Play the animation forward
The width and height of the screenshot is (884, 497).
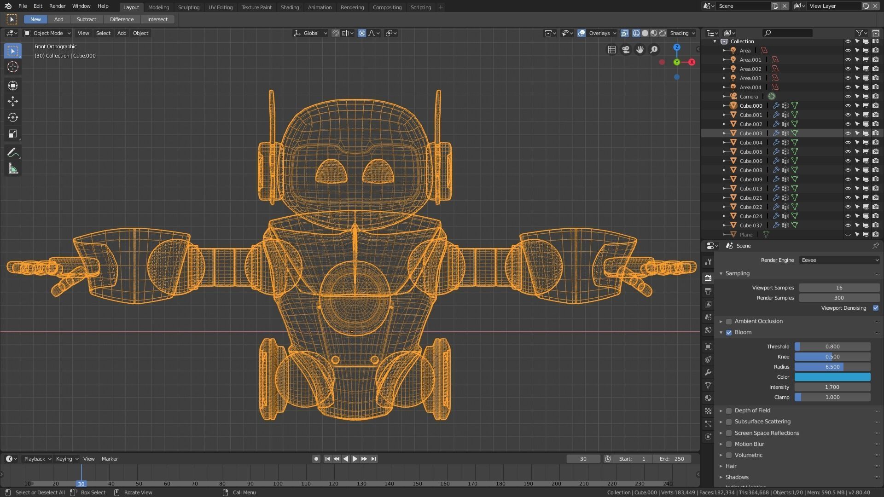(355, 459)
